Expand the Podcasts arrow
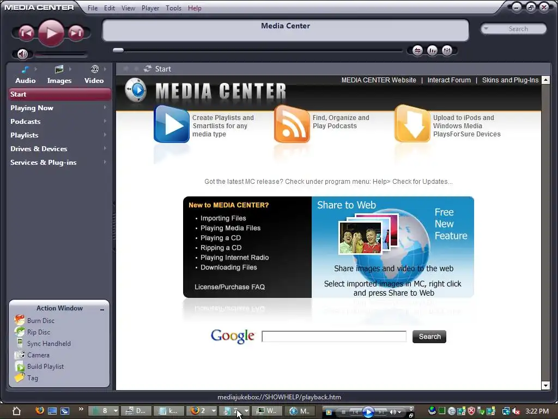This screenshot has width=558, height=419. (105, 121)
